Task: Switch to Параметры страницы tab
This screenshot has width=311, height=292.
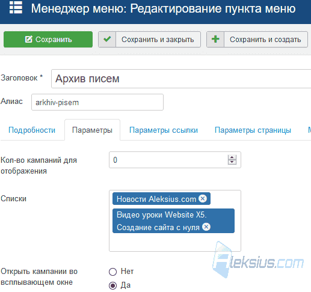Action: 253,130
